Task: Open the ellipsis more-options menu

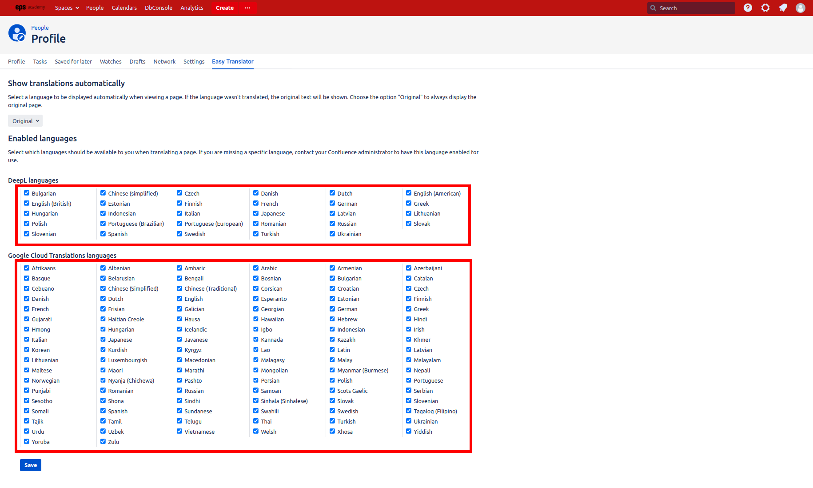Action: click(x=247, y=8)
